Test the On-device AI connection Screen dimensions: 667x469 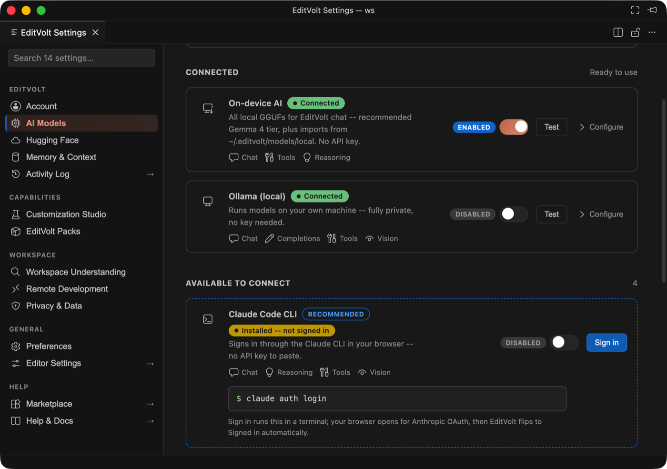tap(552, 127)
